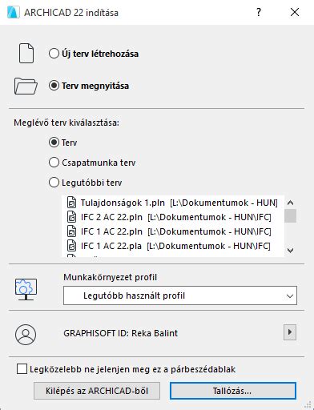Click the work environment monitor icon
The width and height of the screenshot is (314, 410).
click(26, 290)
